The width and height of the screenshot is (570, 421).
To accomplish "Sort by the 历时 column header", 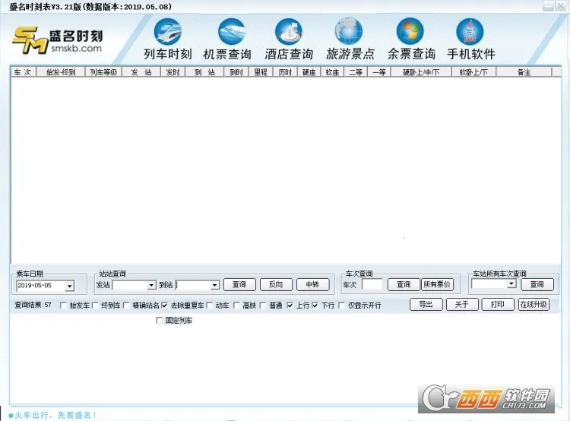I will click(x=285, y=72).
